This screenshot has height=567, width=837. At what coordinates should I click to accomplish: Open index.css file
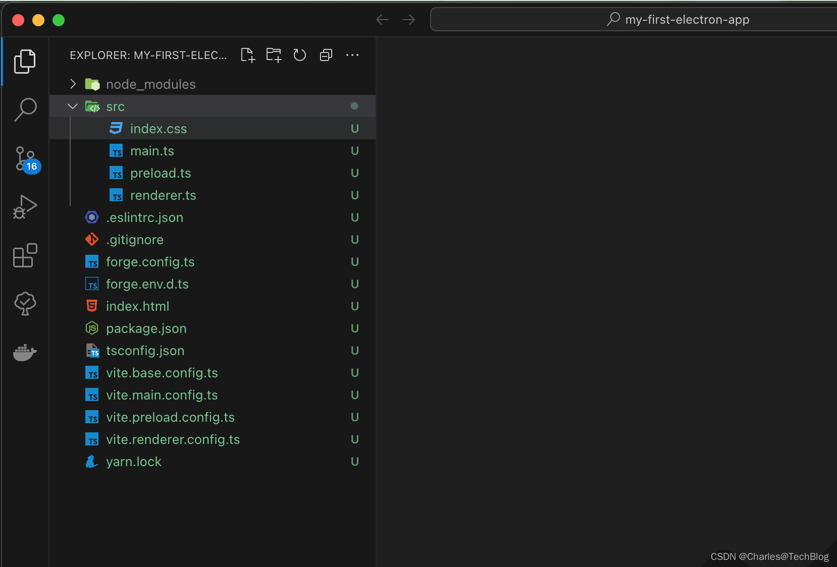pyautogui.click(x=213, y=129)
